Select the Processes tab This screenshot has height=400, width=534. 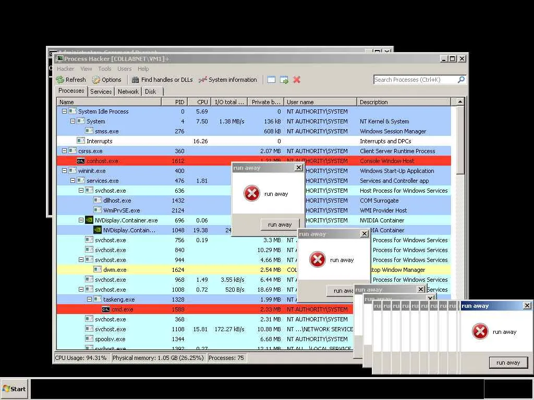(71, 91)
